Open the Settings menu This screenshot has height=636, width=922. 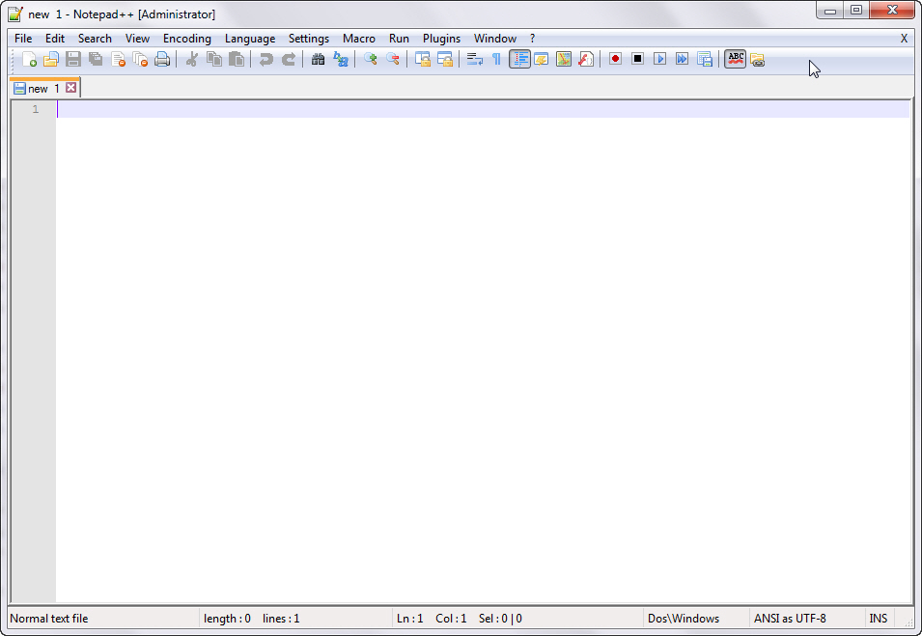tap(309, 39)
